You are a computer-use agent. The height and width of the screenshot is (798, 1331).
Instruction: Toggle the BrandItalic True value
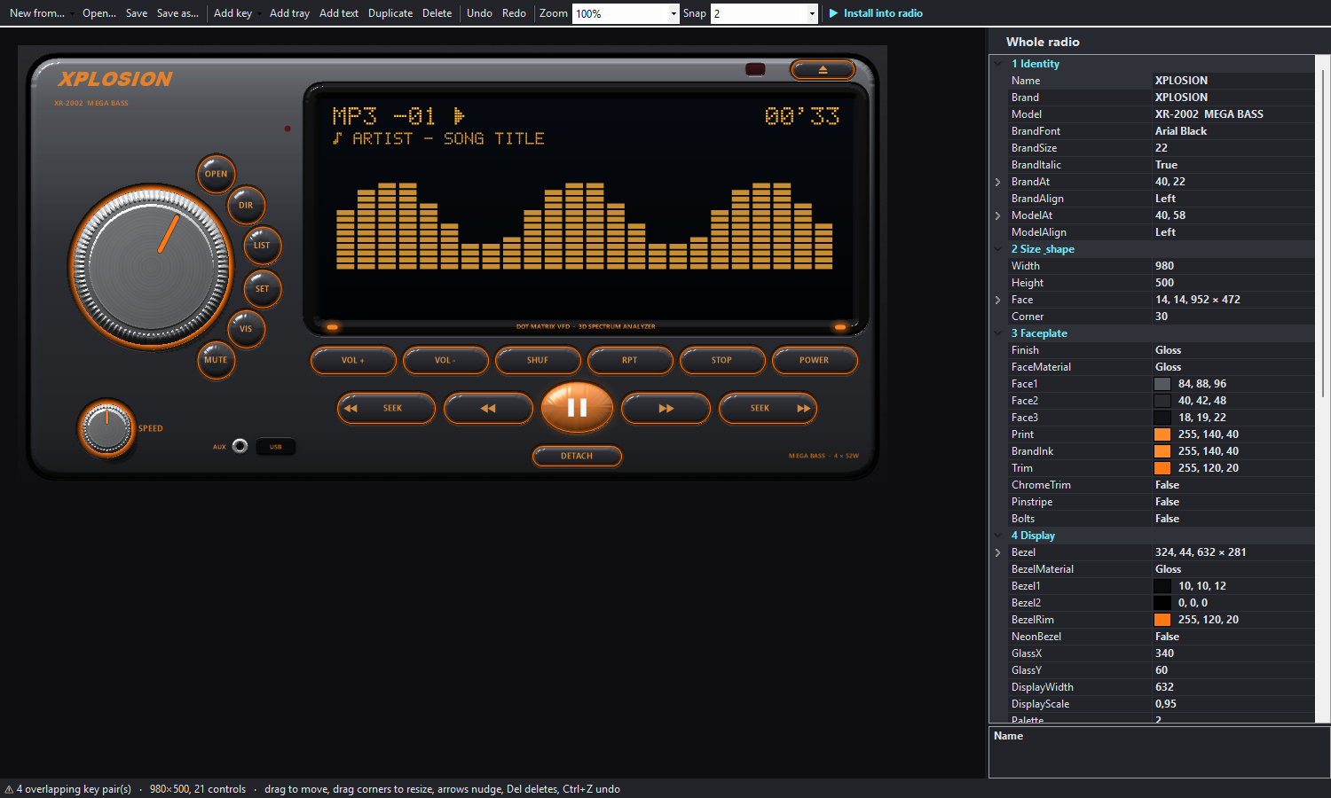1233,165
